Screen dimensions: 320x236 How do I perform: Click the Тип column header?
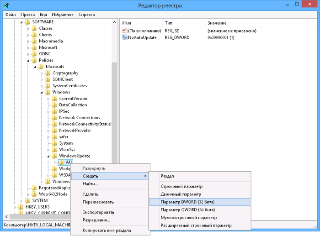click(x=169, y=22)
